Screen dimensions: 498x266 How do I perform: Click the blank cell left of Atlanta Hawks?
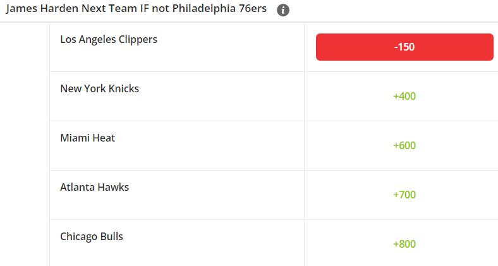pyautogui.click(x=25, y=195)
